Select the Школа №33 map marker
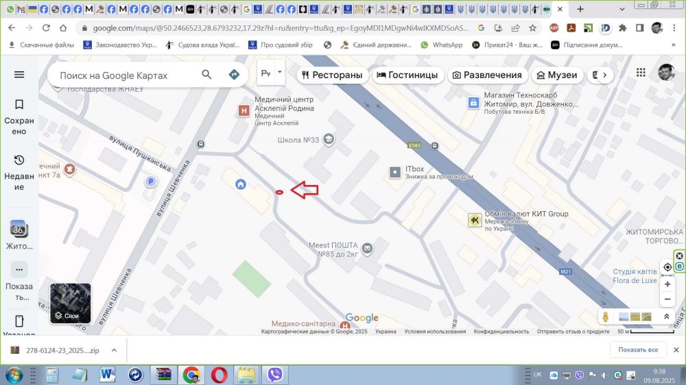The width and height of the screenshot is (686, 385). point(329,139)
